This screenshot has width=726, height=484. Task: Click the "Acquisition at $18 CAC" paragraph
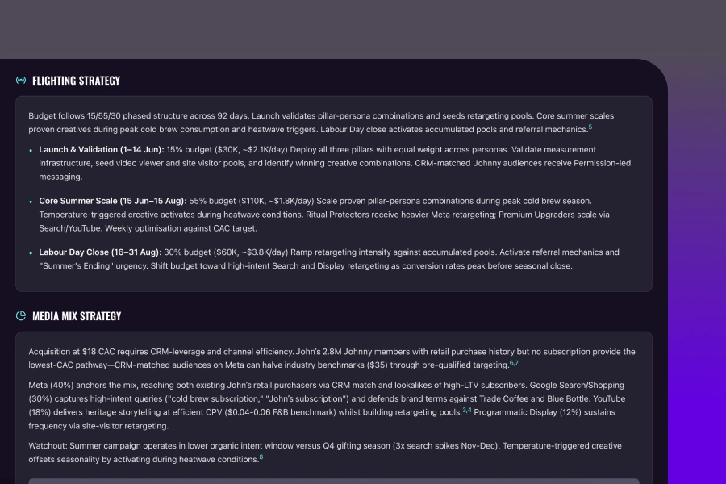pyautogui.click(x=323, y=358)
